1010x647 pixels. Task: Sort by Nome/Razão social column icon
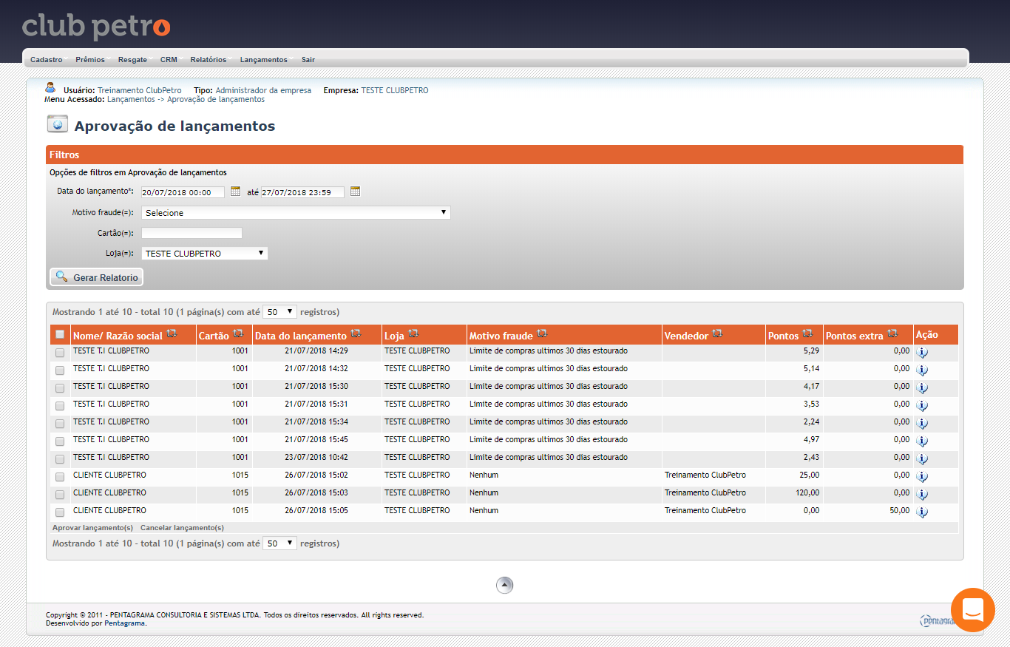172,334
